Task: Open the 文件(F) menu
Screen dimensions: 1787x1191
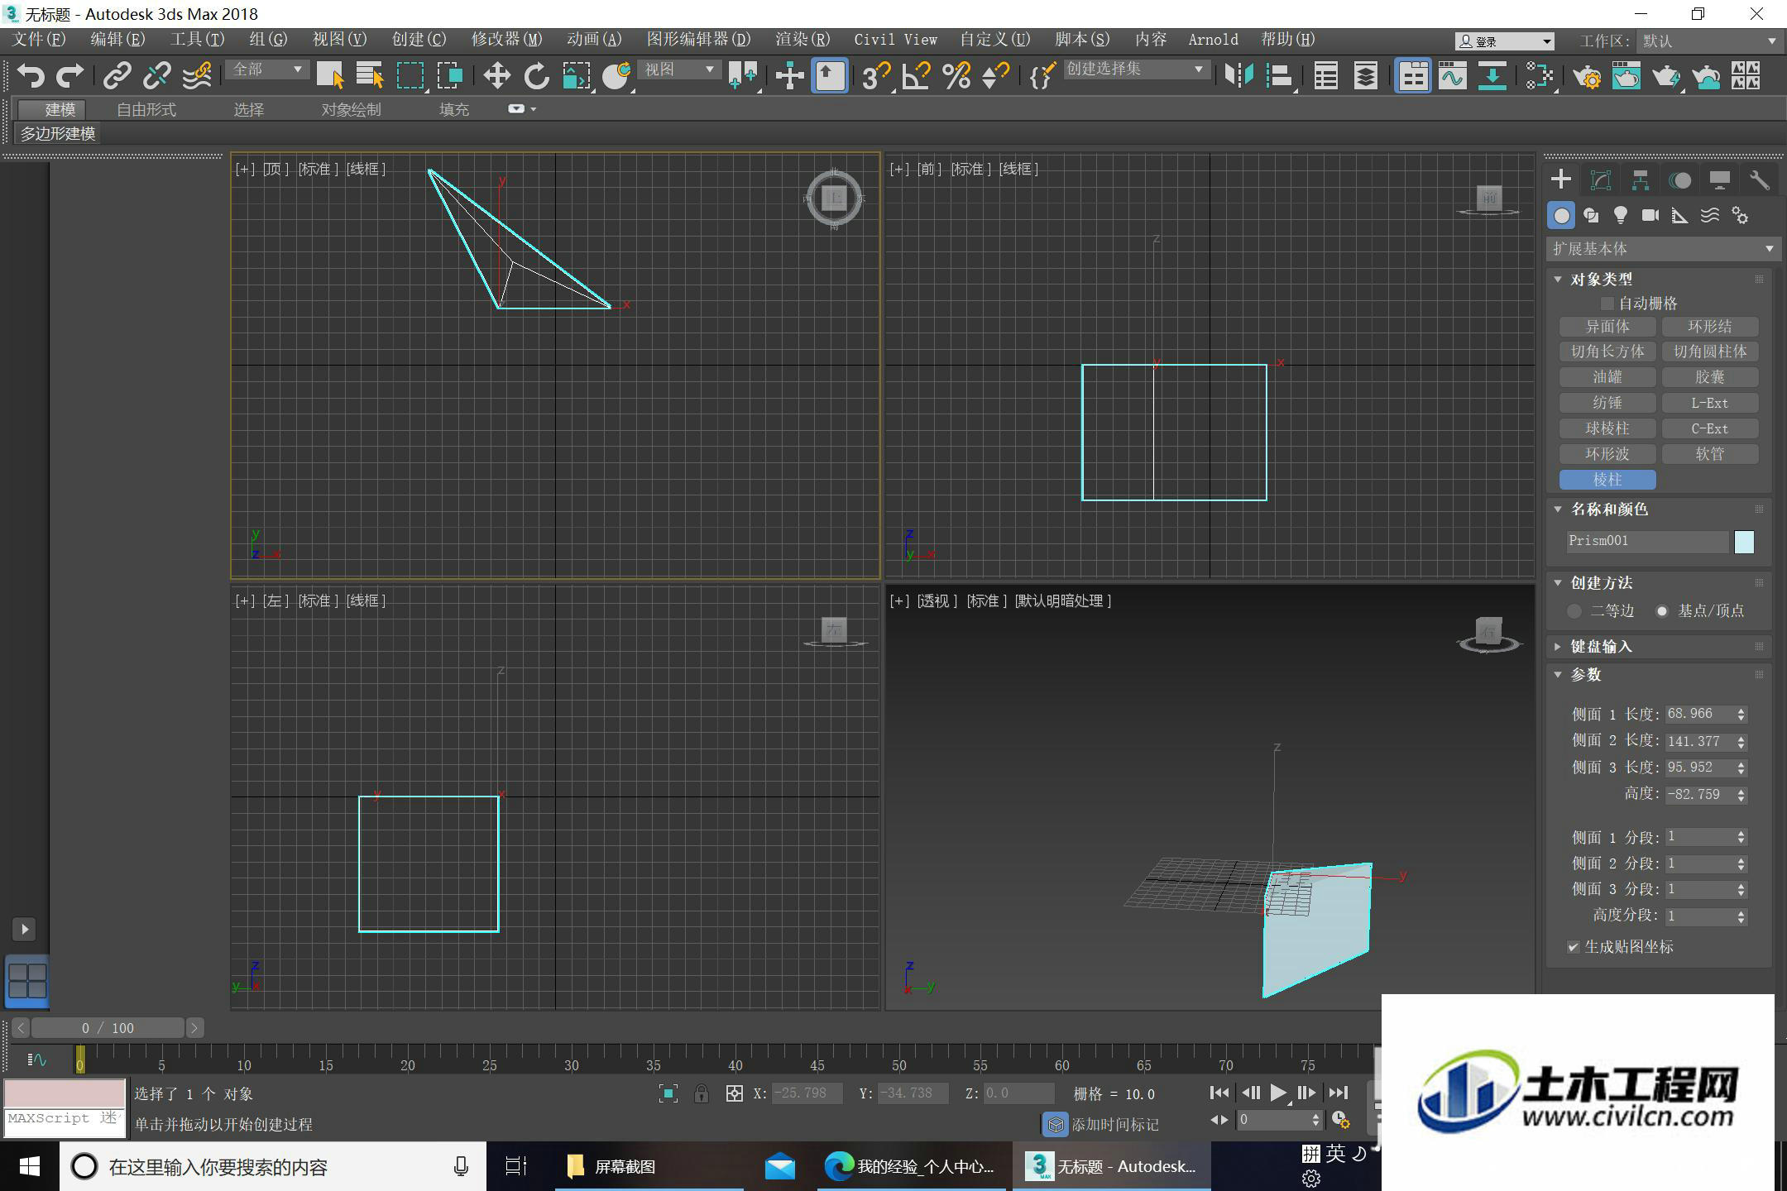Action: coord(40,40)
